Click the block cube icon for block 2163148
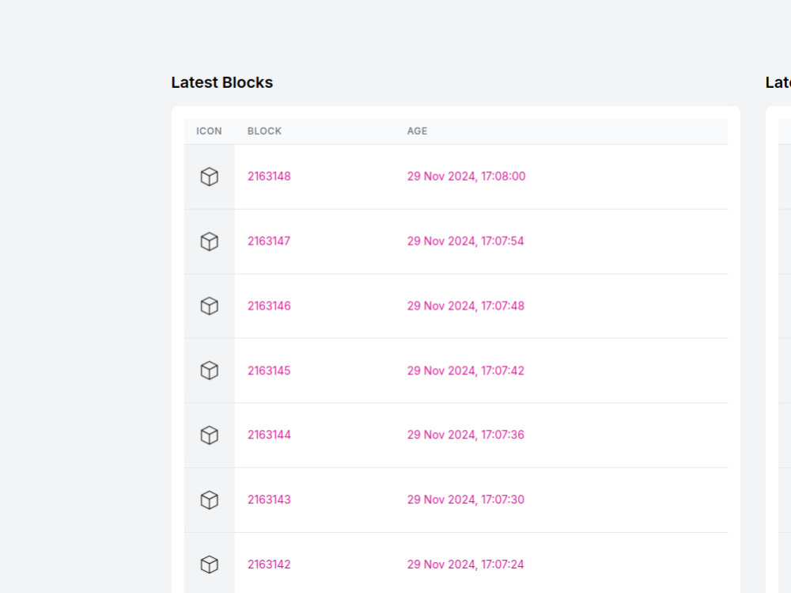 coord(209,177)
